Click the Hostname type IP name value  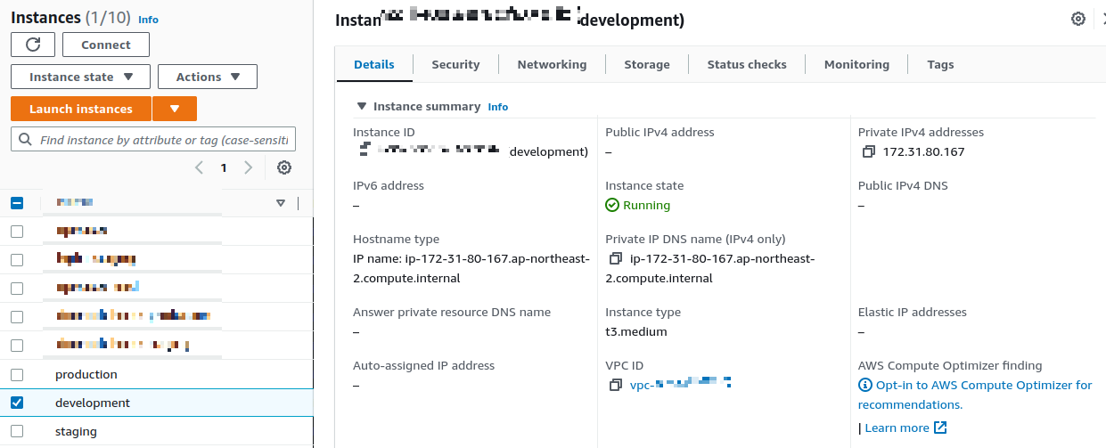coord(471,268)
